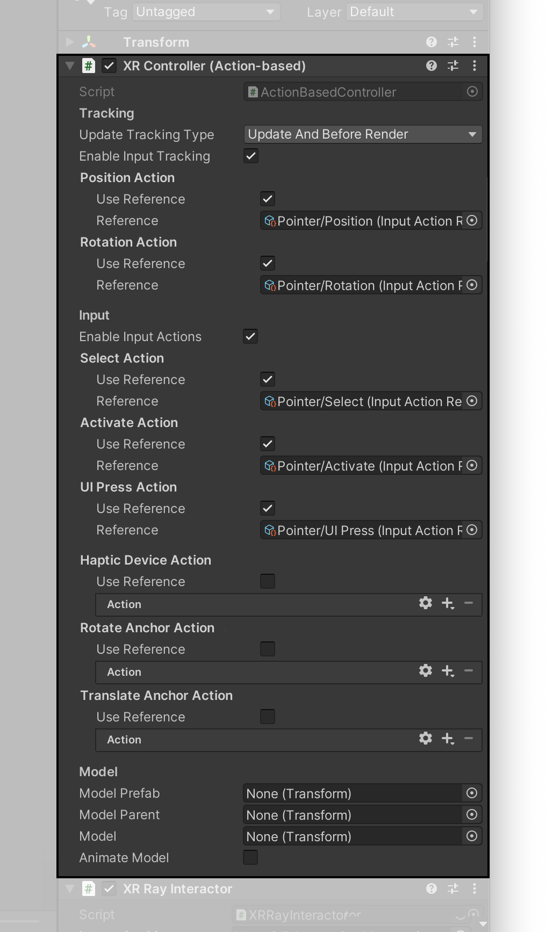
Task: Collapse XR Controller (Action-based) component
Action: coord(70,66)
